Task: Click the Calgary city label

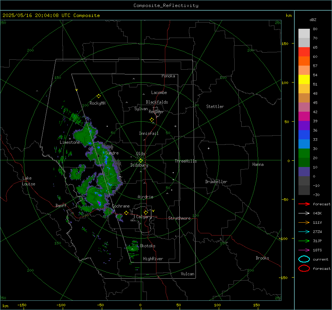Action: [144, 217]
